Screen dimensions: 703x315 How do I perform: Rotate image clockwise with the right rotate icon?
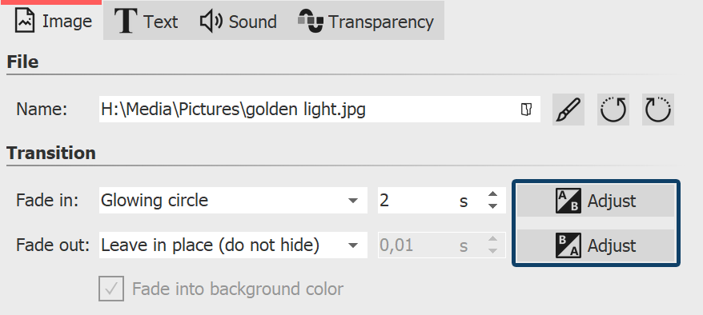tap(657, 110)
